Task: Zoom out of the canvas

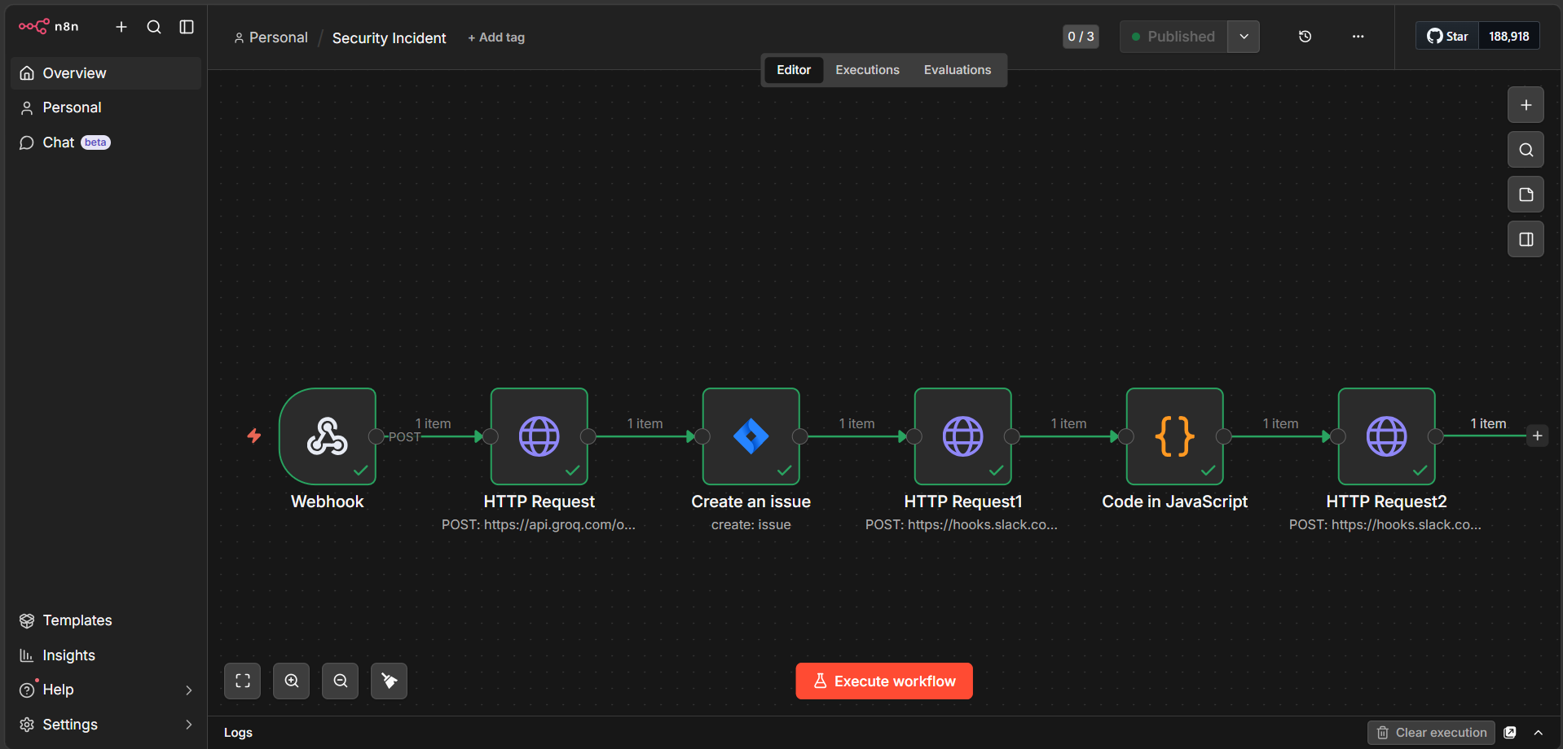Action: click(341, 681)
